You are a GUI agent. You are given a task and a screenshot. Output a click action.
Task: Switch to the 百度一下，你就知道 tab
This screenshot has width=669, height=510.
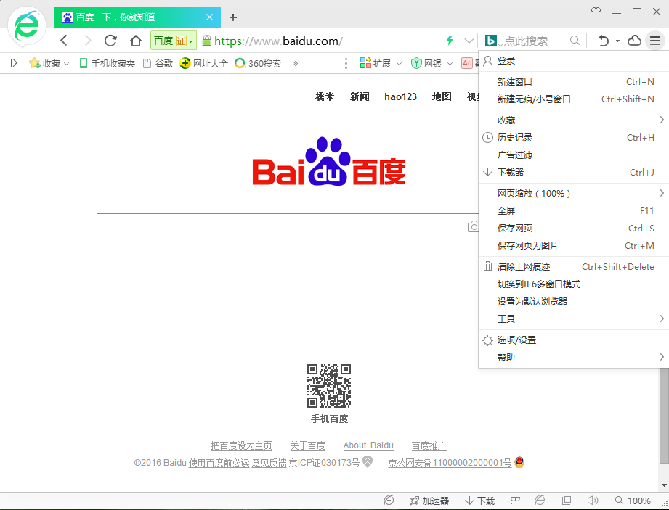point(137,17)
